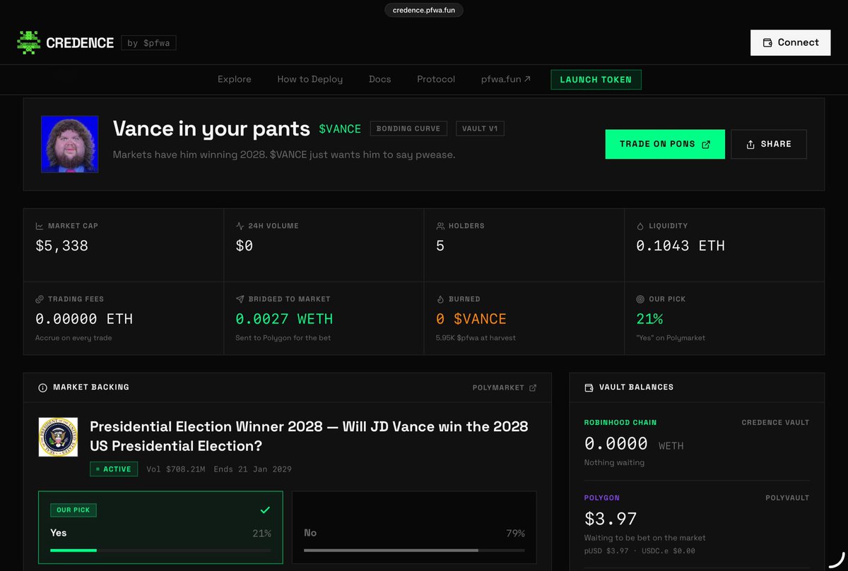Click the share upload icon
Screen dimensions: 848x571
(x=750, y=144)
